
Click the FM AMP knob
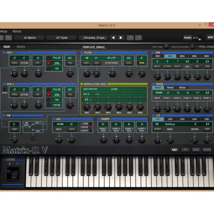15,140
